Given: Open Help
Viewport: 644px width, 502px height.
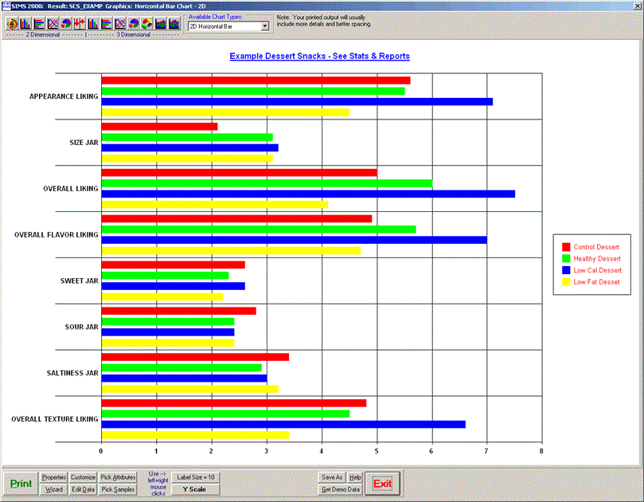Looking at the screenshot, I should [355, 477].
